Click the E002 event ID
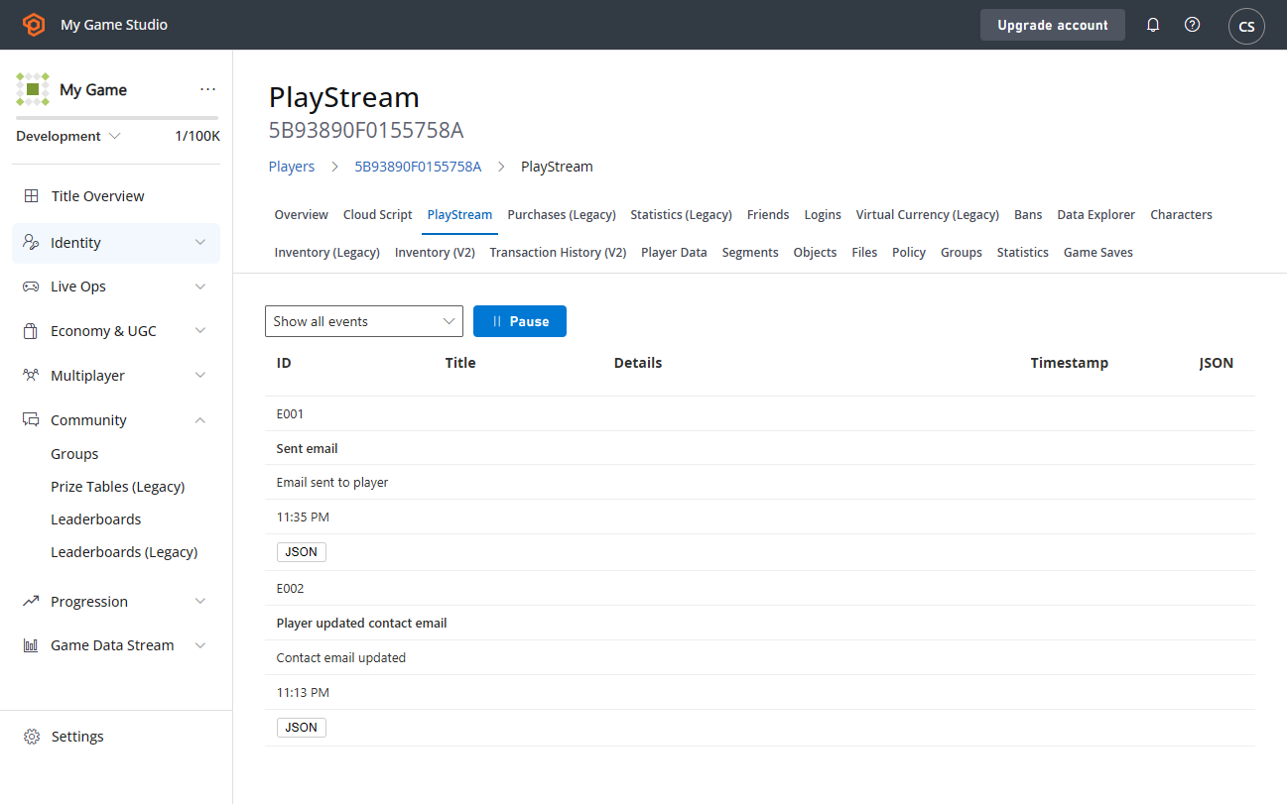 click(x=290, y=588)
